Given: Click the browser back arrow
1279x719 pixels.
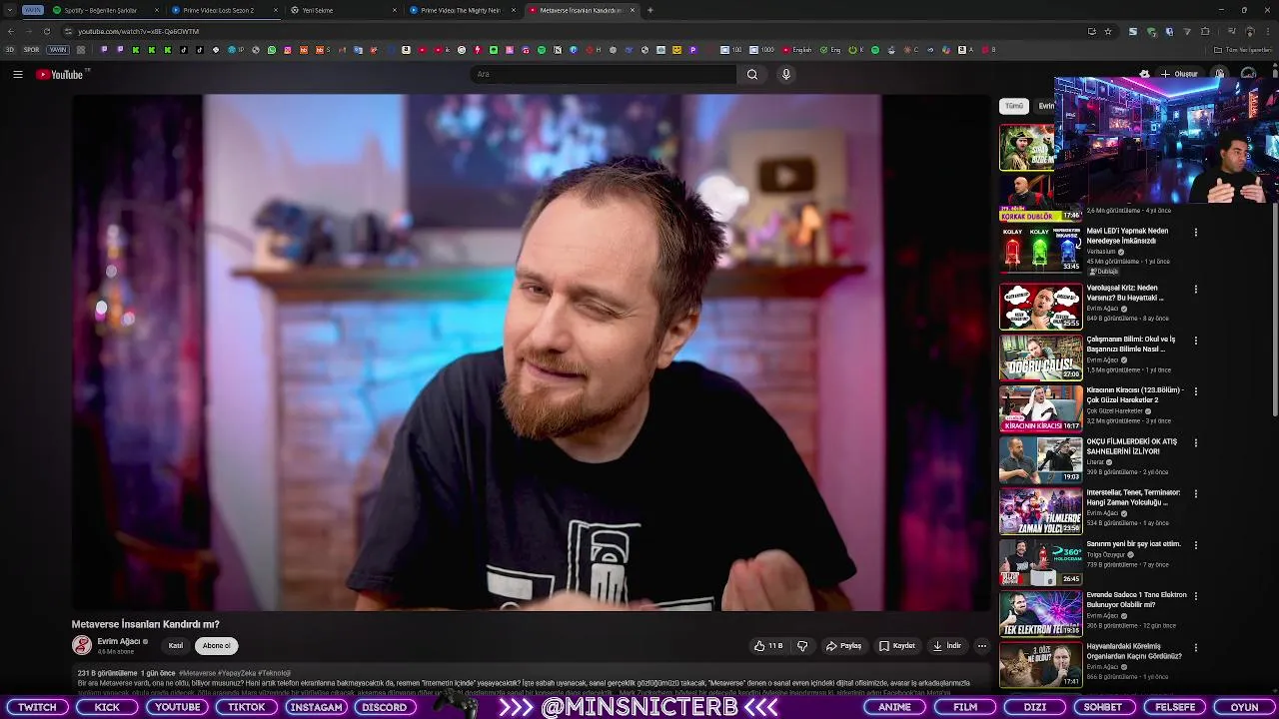Looking at the screenshot, I should click(11, 31).
